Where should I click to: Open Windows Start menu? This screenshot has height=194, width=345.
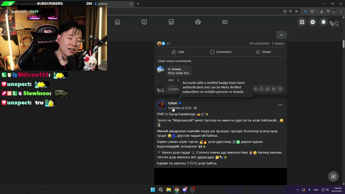[x=153, y=190]
